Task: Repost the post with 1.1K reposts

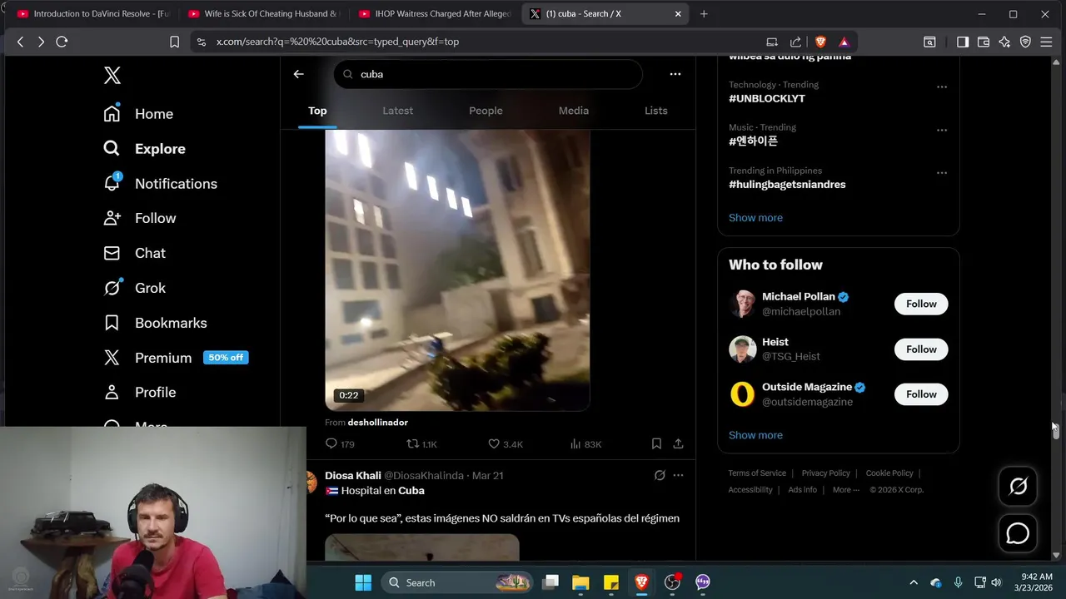Action: [x=421, y=444]
